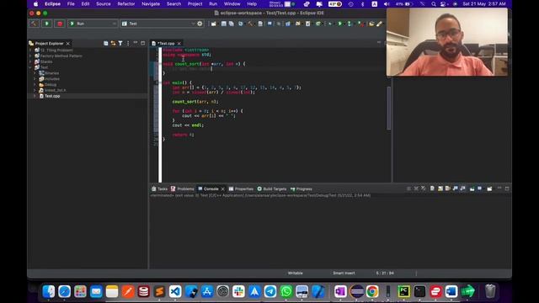Open the File menu

pyautogui.click(x=71, y=3)
